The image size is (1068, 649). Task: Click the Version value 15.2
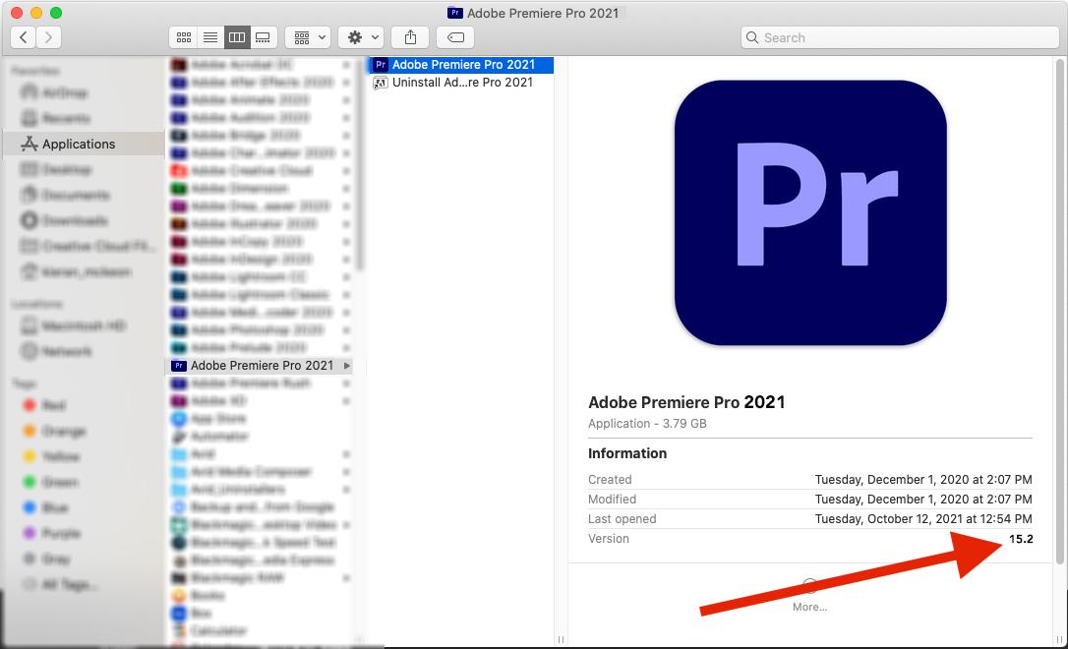(x=1021, y=539)
